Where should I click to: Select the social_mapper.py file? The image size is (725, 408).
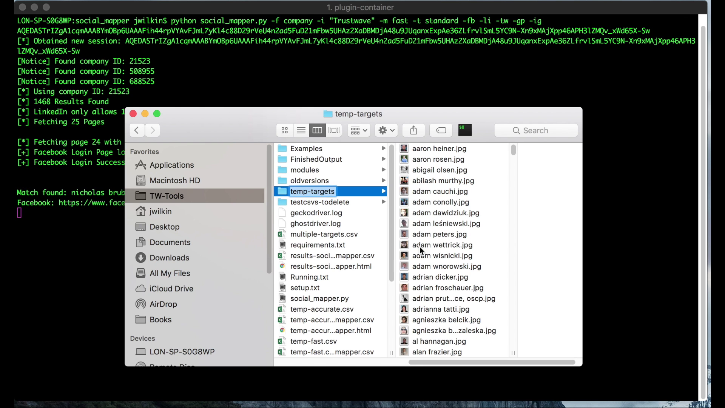[x=319, y=298]
